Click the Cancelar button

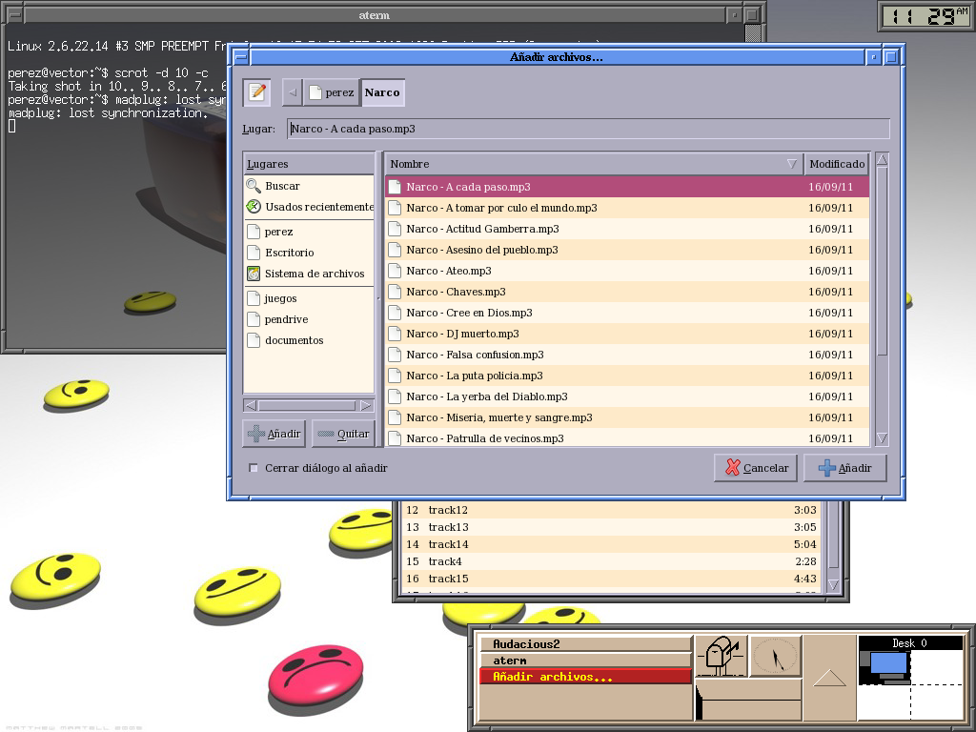[756, 468]
